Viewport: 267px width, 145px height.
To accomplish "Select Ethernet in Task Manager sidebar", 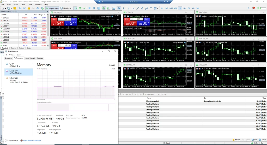I will pyautogui.click(x=19, y=80).
